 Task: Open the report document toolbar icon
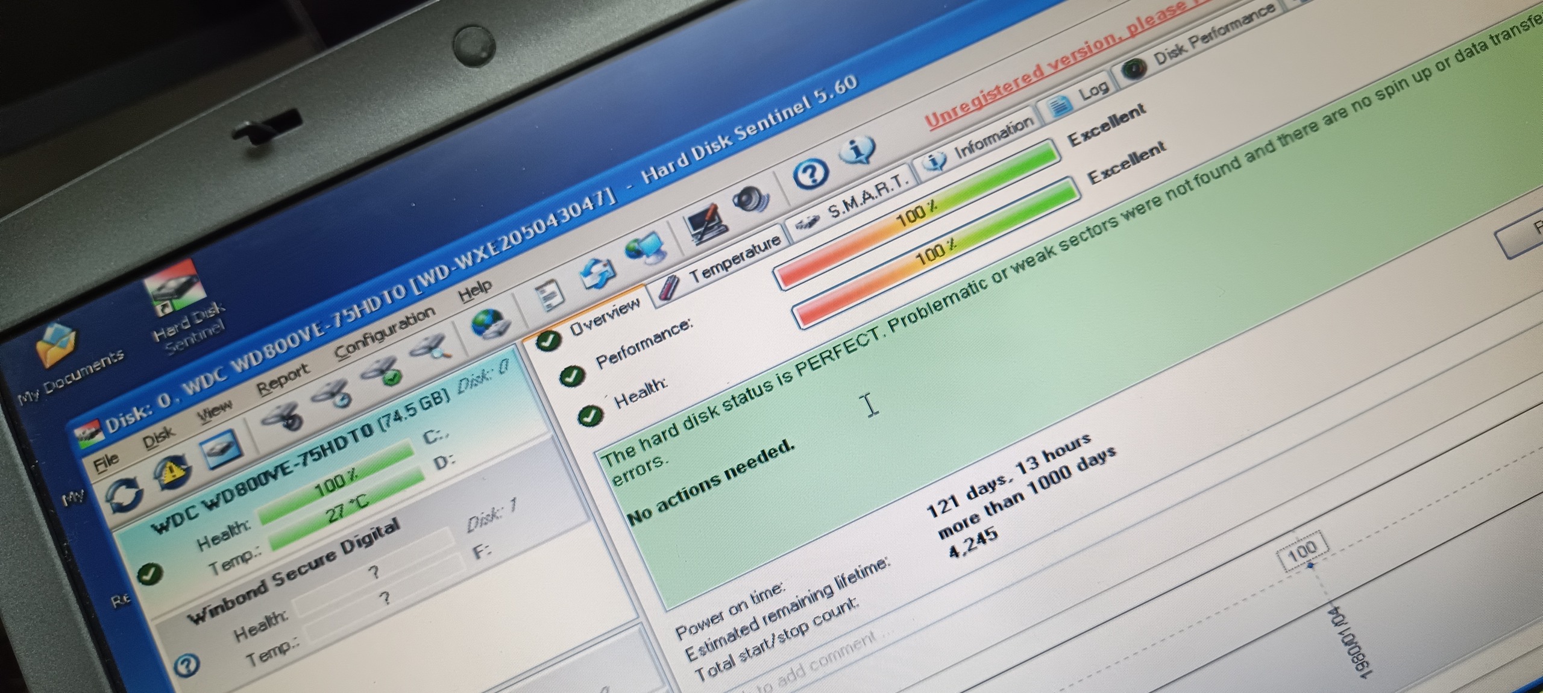(x=548, y=295)
